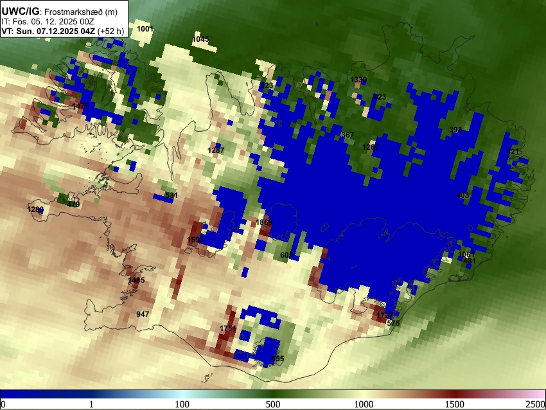Click the station value 575

pos(393,323)
